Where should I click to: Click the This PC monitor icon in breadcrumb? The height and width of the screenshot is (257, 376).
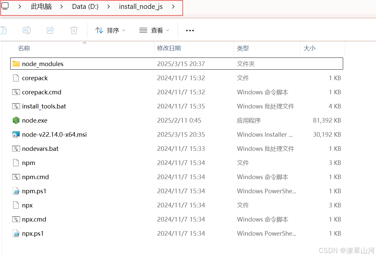5,6
